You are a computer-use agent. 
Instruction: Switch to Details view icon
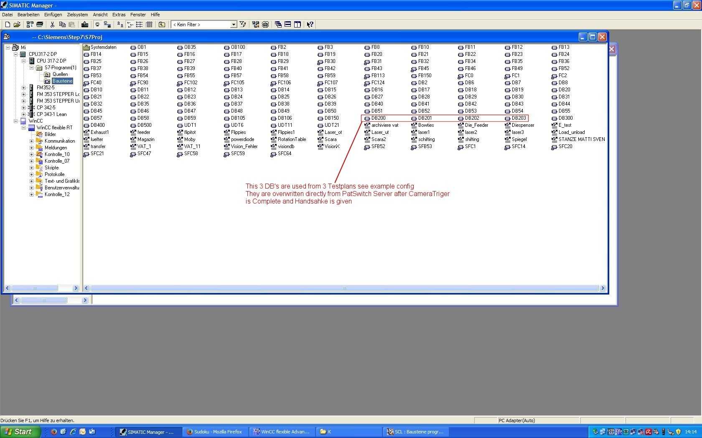click(149, 25)
